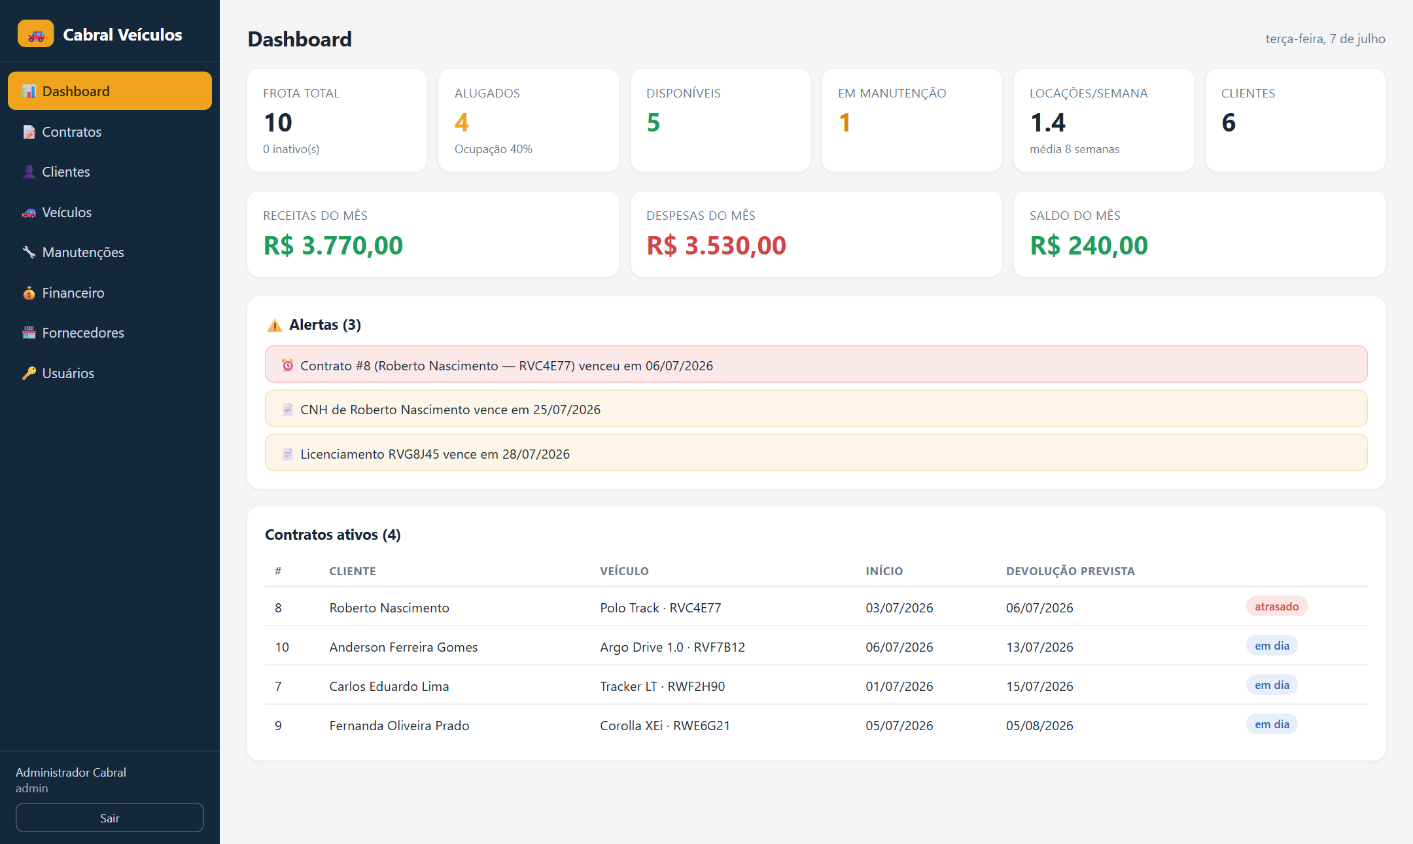Click the Despesas do Mês card
Image resolution: width=1413 pixels, height=844 pixels.
point(816,234)
